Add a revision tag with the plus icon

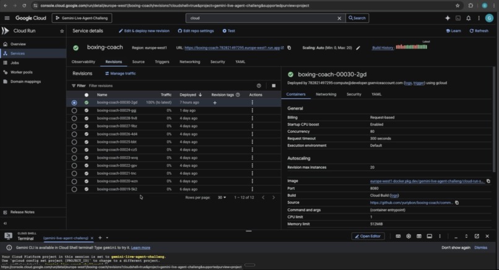pos(215,103)
